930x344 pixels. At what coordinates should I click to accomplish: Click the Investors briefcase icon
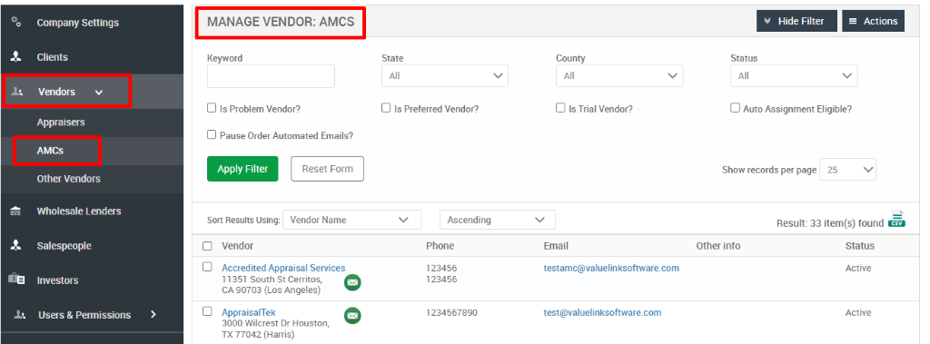(16, 280)
